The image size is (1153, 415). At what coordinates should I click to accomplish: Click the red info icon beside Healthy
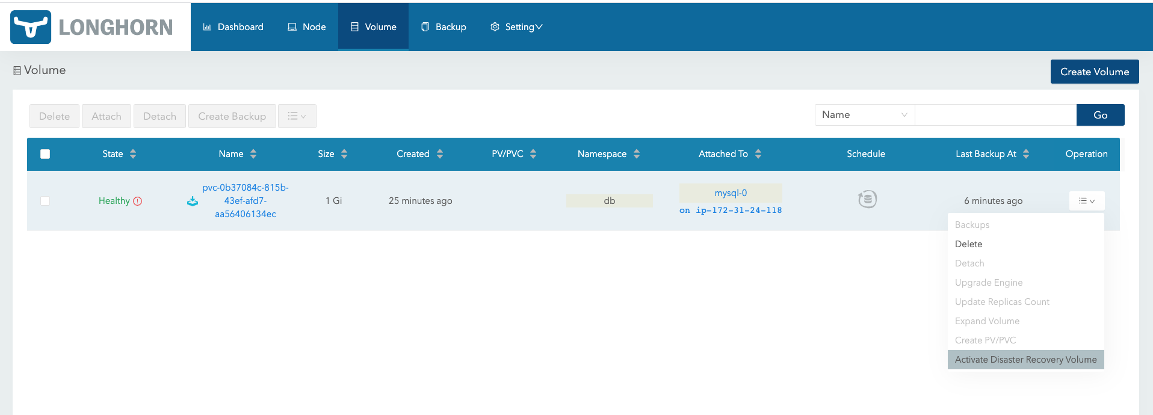(138, 201)
